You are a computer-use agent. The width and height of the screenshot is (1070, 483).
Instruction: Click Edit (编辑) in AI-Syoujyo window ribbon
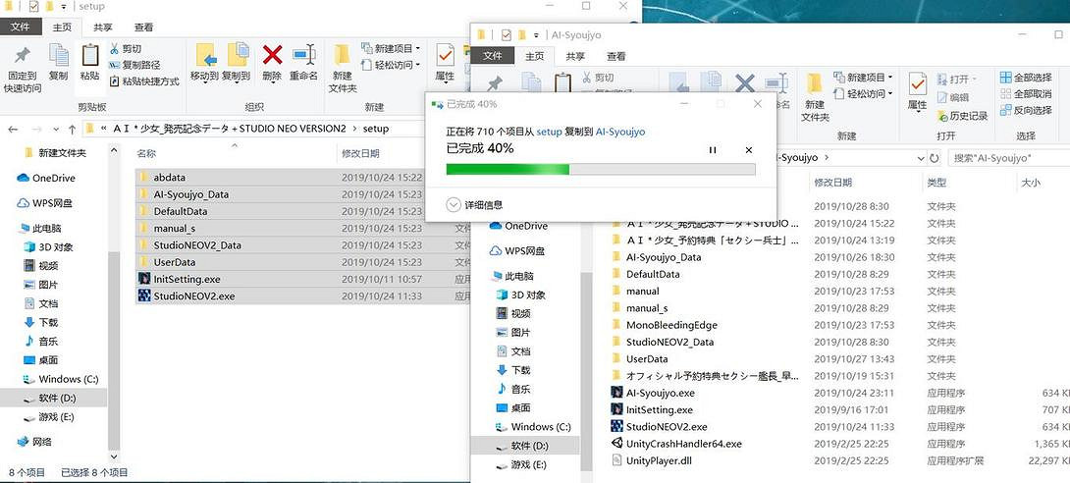[x=953, y=97]
